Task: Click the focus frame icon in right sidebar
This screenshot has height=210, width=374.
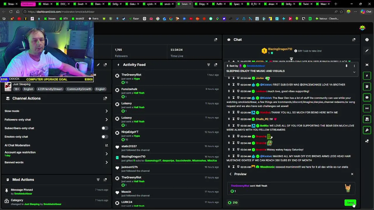Action: 367,65
